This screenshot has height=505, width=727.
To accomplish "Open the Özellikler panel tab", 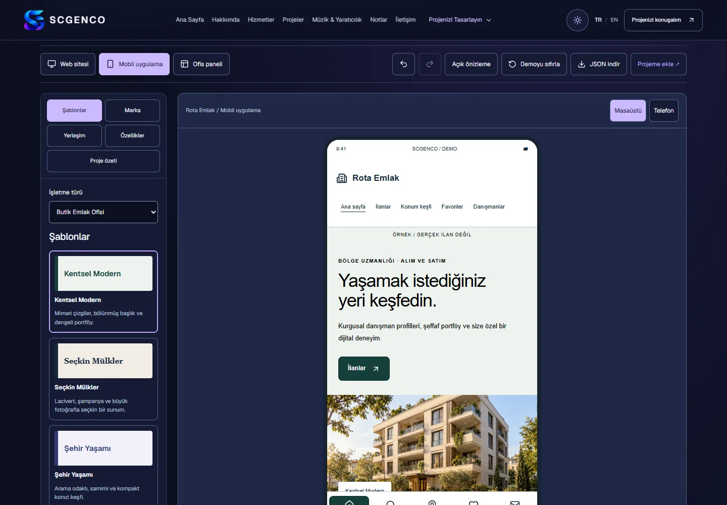I will [133, 136].
